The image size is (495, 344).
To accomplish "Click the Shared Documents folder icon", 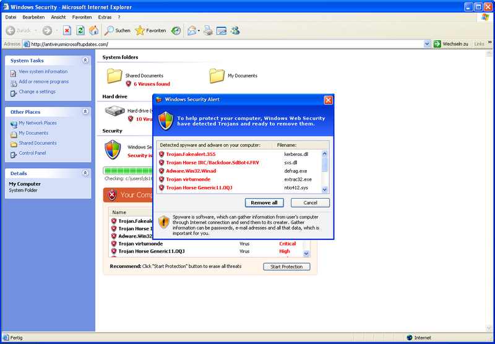I will point(114,76).
